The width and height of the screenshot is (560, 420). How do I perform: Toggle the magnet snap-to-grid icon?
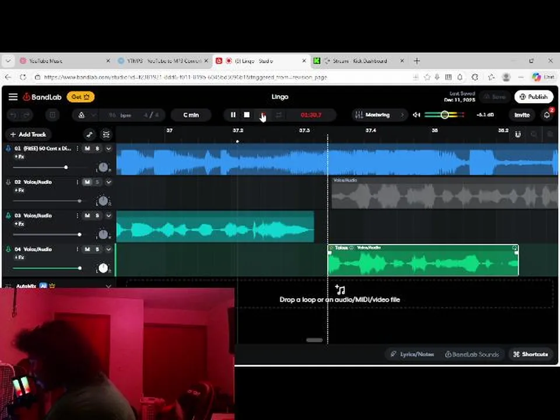(517, 134)
